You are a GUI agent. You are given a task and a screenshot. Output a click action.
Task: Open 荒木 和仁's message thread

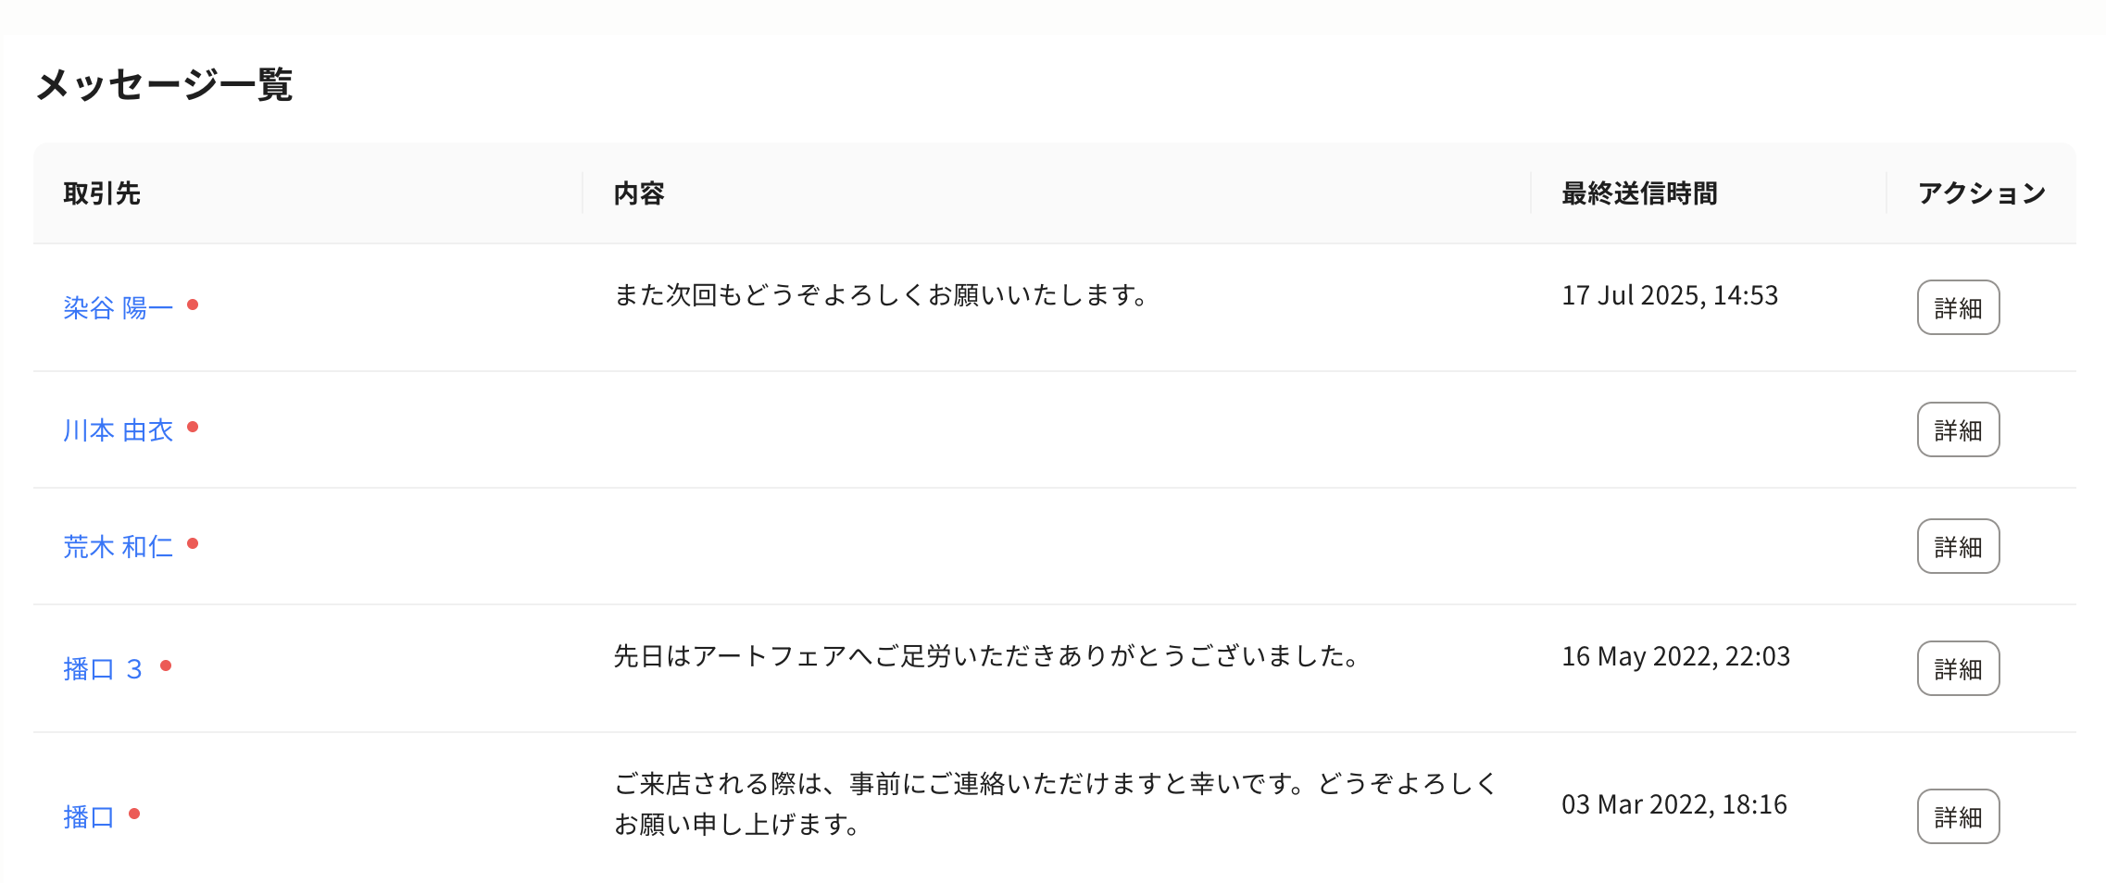[x=119, y=546]
